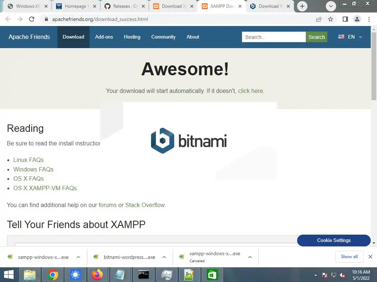
Task: Go back to previous page
Action: click(8, 19)
